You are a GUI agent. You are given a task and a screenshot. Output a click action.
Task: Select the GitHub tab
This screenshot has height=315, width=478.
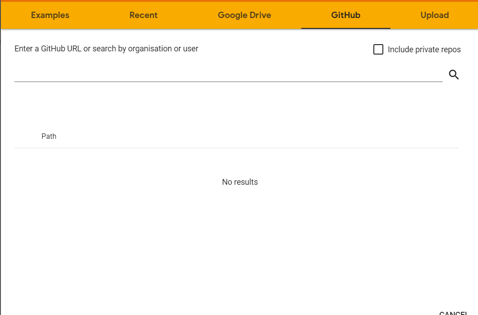point(346,15)
